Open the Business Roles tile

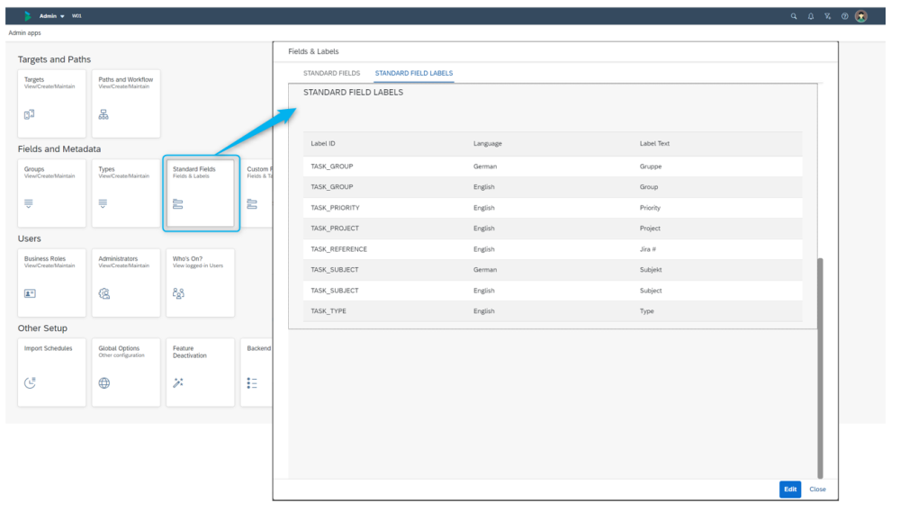(x=51, y=283)
